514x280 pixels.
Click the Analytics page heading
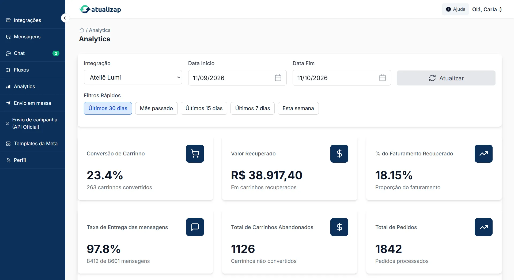pyautogui.click(x=95, y=39)
